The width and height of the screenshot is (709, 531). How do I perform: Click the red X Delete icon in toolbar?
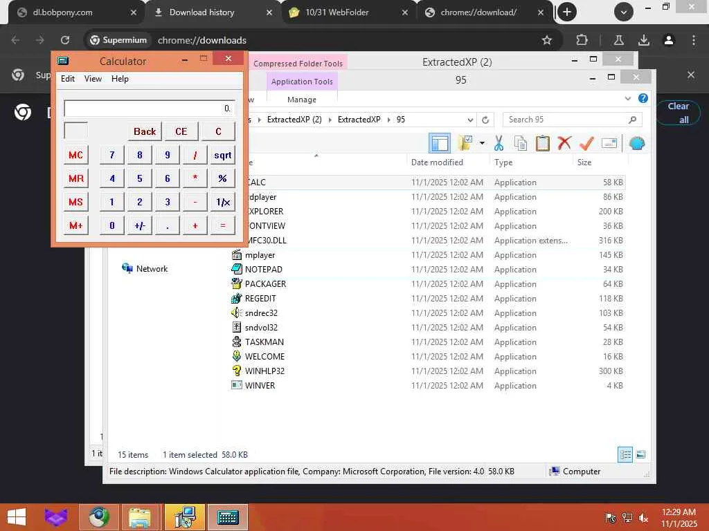coord(564,144)
